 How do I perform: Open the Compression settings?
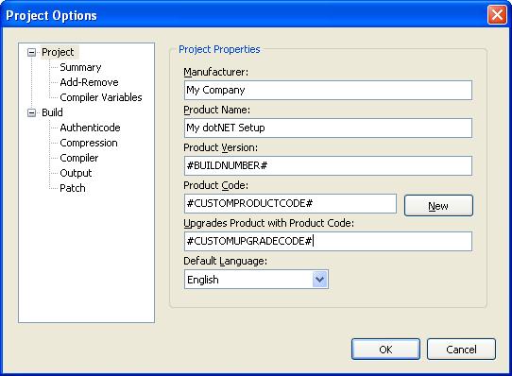89,143
